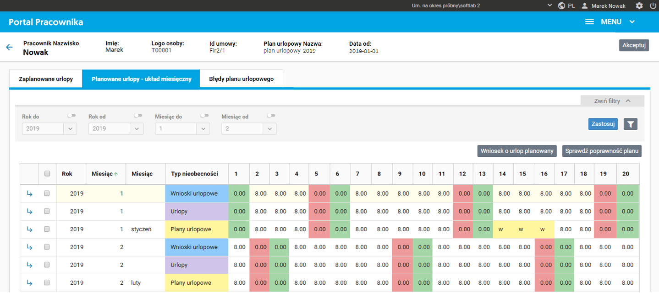This screenshot has height=293, width=659.
Task: Check the January Wnioski urlopowe row checkbox
Action: (x=47, y=193)
